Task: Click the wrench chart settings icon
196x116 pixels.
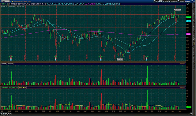Action: 157,1
